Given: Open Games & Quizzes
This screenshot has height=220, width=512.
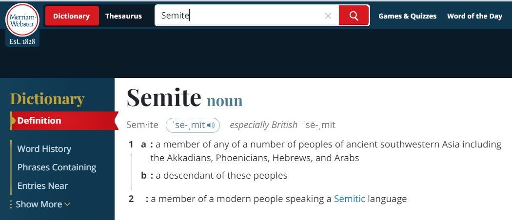Looking at the screenshot, I should (407, 16).
